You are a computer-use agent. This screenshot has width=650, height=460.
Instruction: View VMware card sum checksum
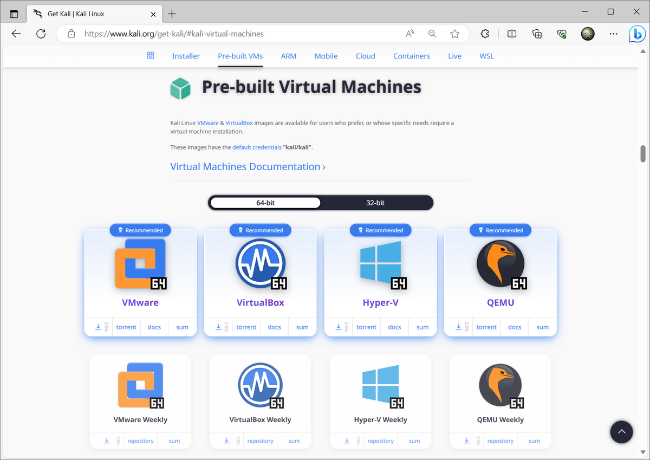[x=183, y=327]
